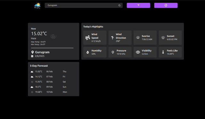Click the Visibility eye icon
This screenshot has height=119, width=205.
coord(138,52)
